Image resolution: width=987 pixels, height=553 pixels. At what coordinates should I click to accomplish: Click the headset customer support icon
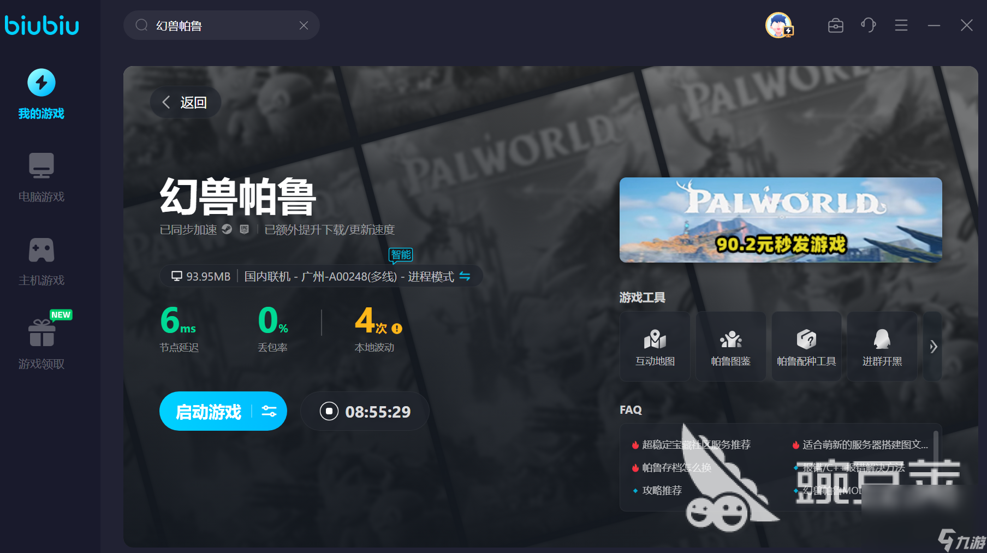(868, 25)
